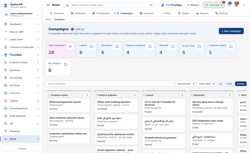Open the New customer welcome series card
The width and height of the screenshot is (250, 153).
point(69,121)
